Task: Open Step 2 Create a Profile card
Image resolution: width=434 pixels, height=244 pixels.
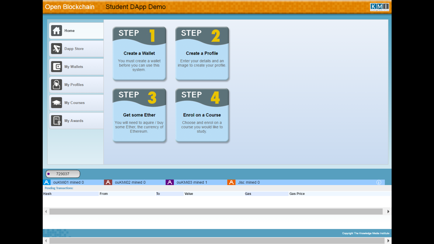Action: coord(202,54)
